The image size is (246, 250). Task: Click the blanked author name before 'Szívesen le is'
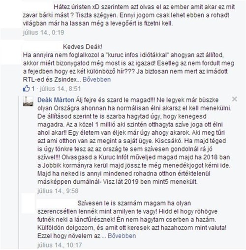(x=57, y=203)
